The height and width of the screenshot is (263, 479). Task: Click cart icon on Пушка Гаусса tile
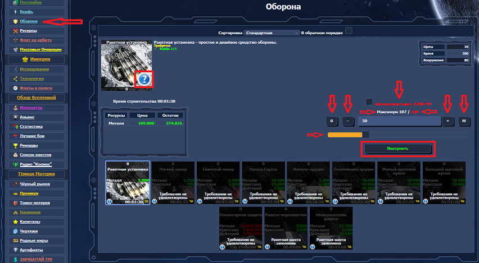click(283, 201)
